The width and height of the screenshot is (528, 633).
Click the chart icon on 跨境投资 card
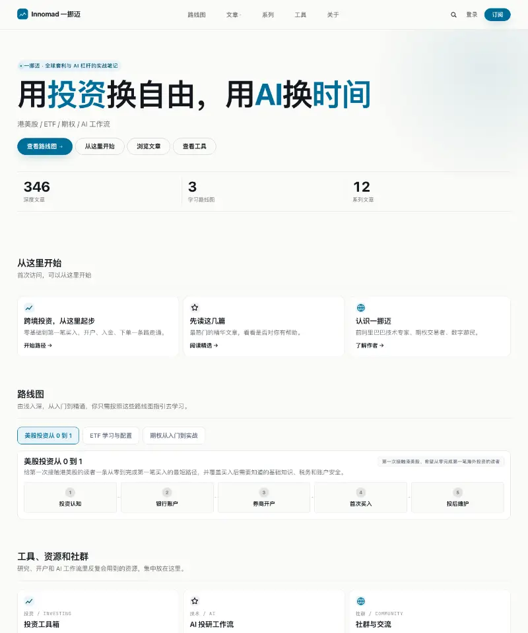click(x=29, y=308)
